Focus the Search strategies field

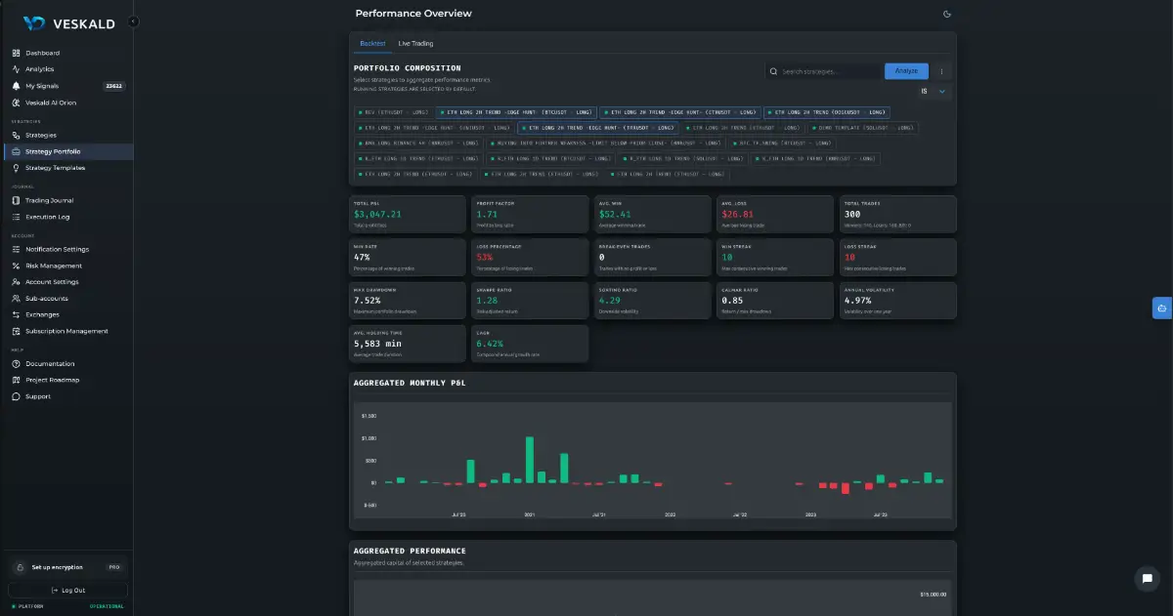[823, 71]
